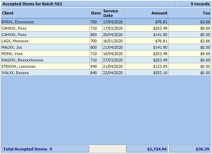
Task: Select the BYRXX, Exxxxxxxx client cell
Action: (x=45, y=22)
